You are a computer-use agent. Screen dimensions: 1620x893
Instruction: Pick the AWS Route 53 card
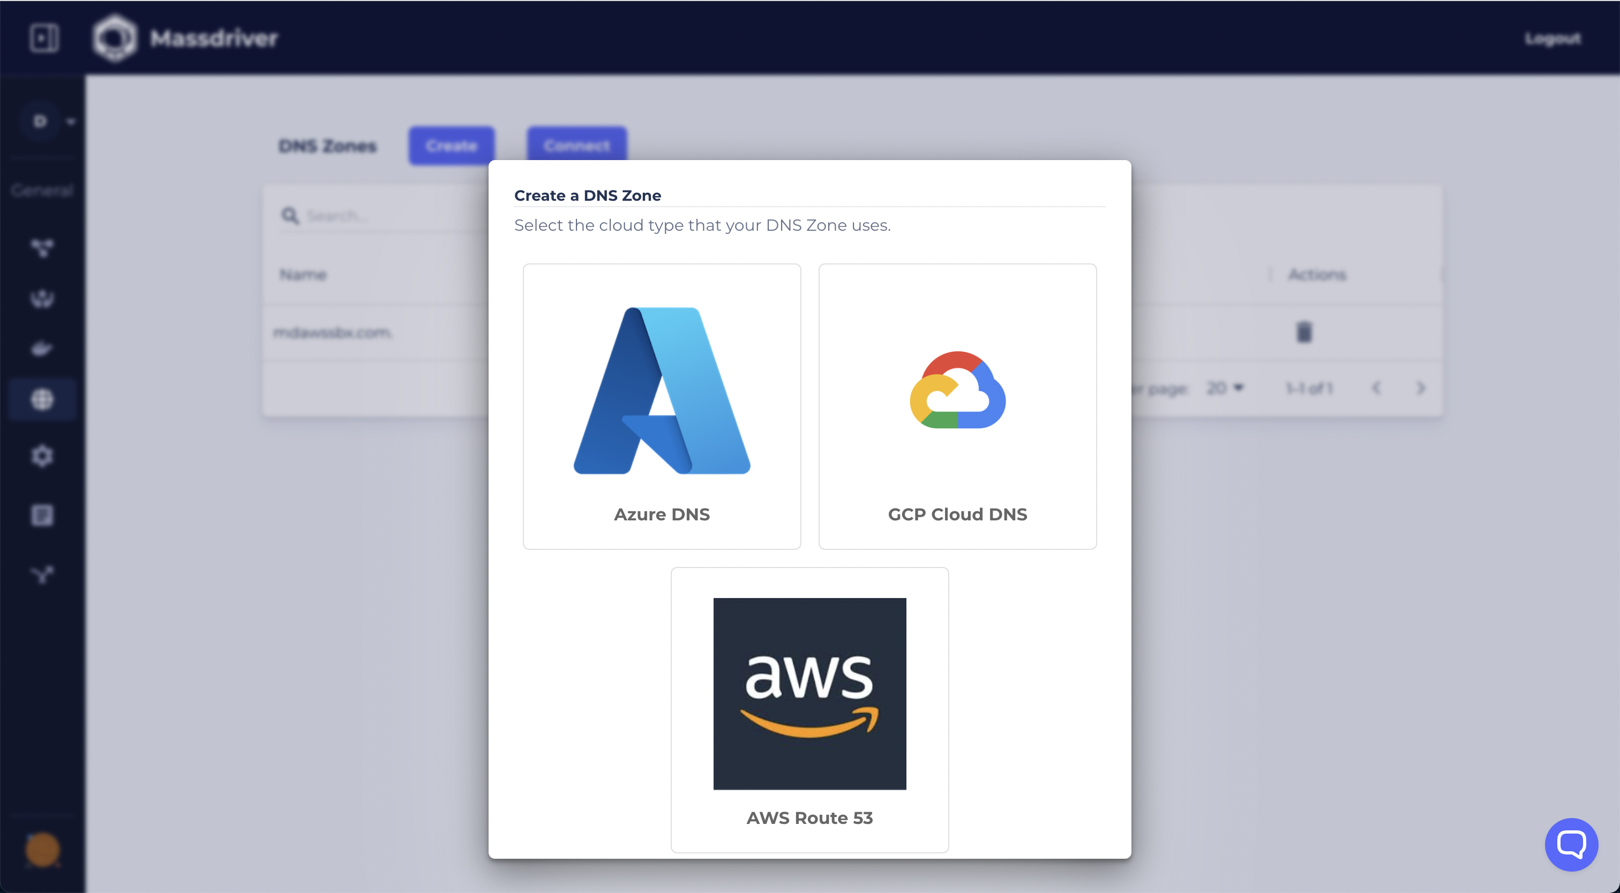coord(809,709)
